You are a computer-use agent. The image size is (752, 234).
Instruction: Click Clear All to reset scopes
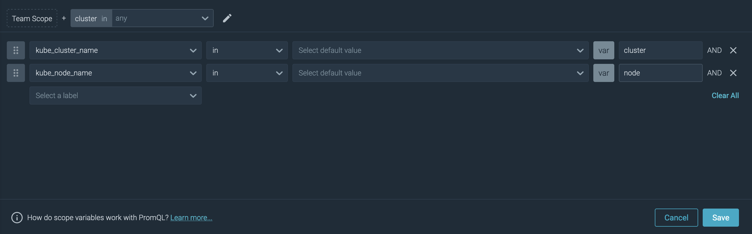pos(725,96)
